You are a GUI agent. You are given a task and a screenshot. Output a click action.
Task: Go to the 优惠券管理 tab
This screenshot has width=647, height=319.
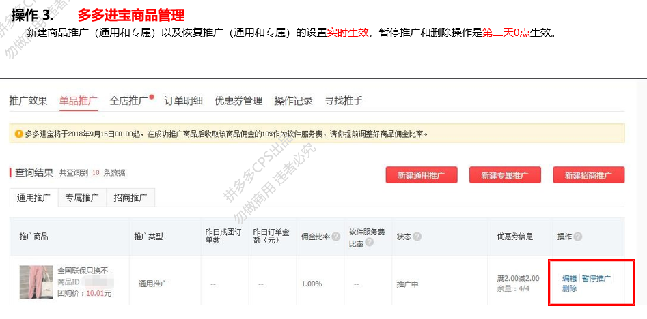238,101
